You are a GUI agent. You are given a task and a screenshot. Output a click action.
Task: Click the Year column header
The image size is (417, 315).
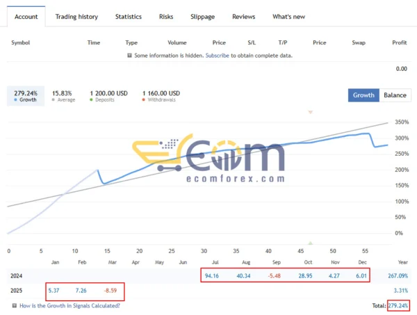402,262
